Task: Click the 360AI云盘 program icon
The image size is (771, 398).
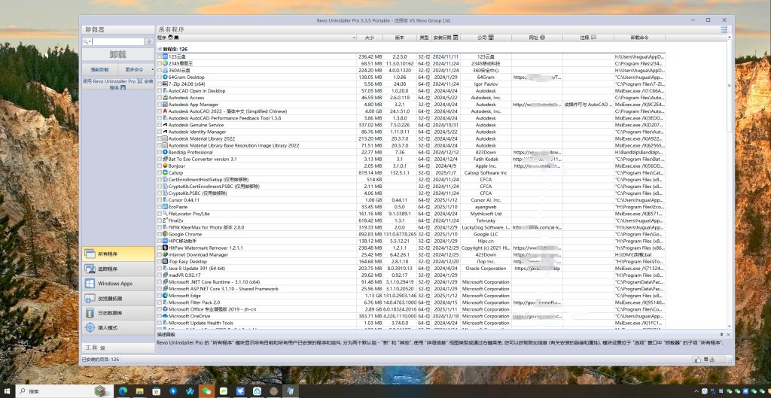Action: click(x=165, y=70)
